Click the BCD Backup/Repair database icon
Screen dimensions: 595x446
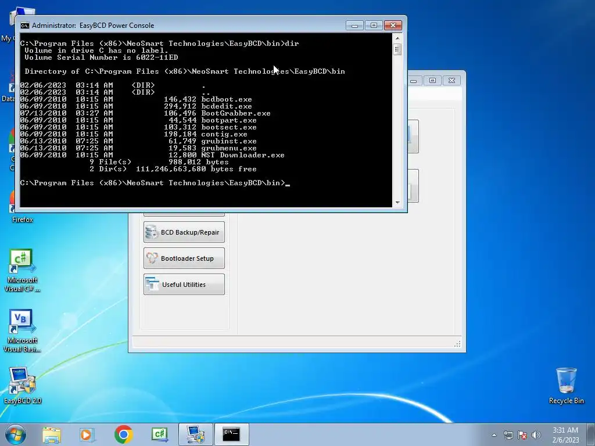[x=152, y=232]
